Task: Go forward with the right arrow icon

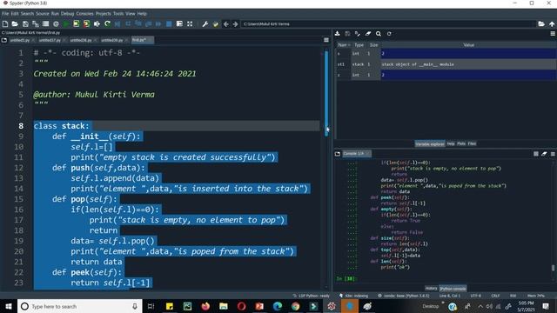Action: (235, 23)
